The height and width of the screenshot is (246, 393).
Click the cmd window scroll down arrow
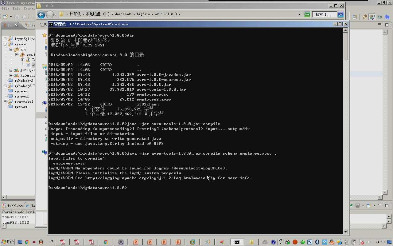(345, 232)
